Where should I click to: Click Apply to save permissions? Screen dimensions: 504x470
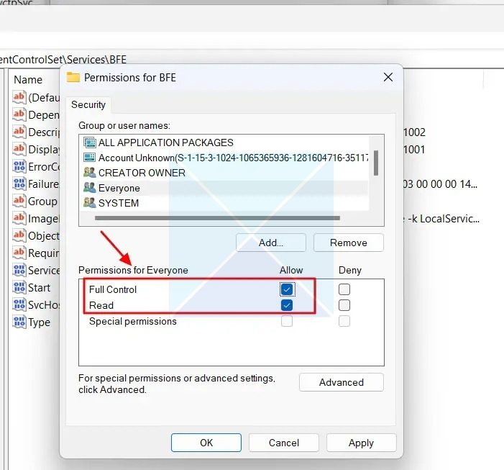pos(362,443)
